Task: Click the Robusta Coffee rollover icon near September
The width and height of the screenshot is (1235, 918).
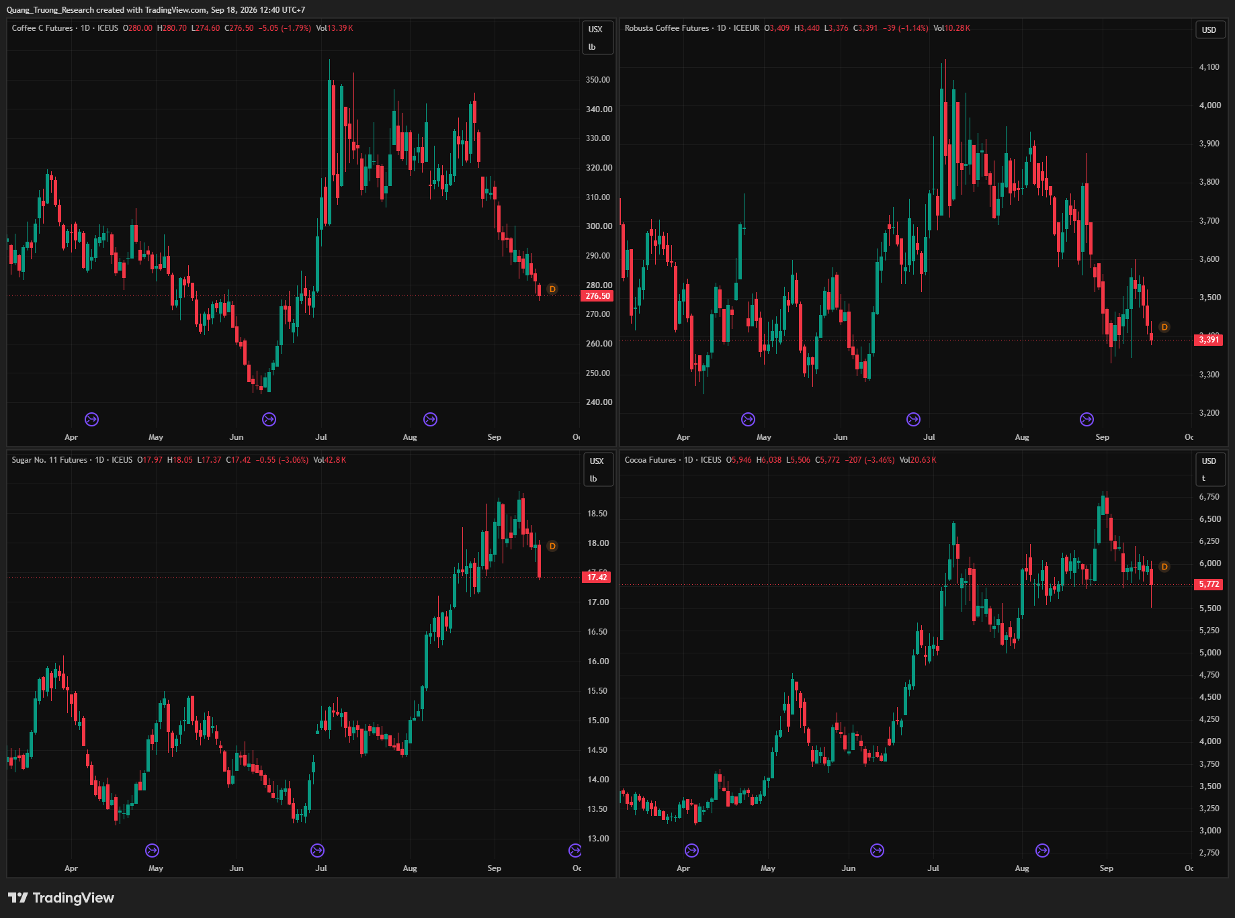Action: point(1087,419)
